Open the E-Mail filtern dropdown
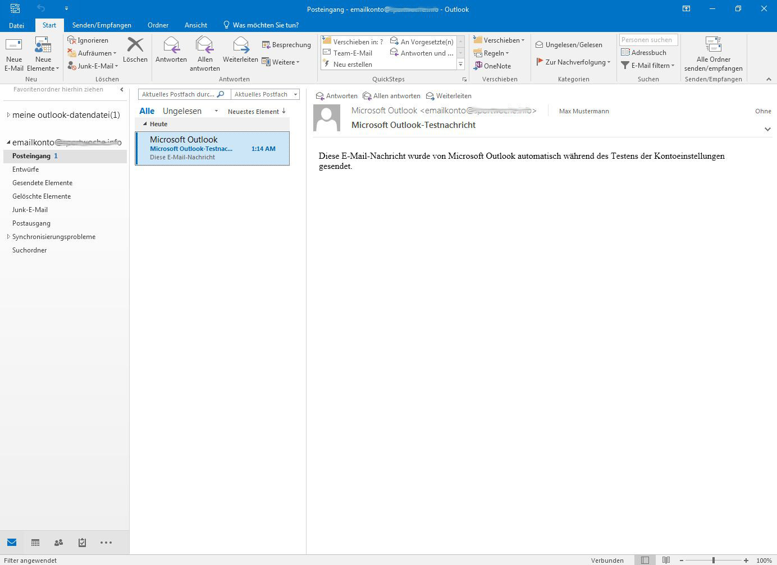The image size is (777, 565). click(647, 66)
